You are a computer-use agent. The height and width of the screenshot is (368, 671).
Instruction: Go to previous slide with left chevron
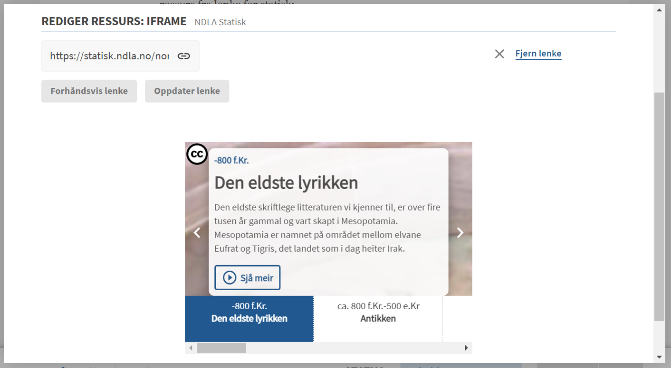pyautogui.click(x=197, y=232)
